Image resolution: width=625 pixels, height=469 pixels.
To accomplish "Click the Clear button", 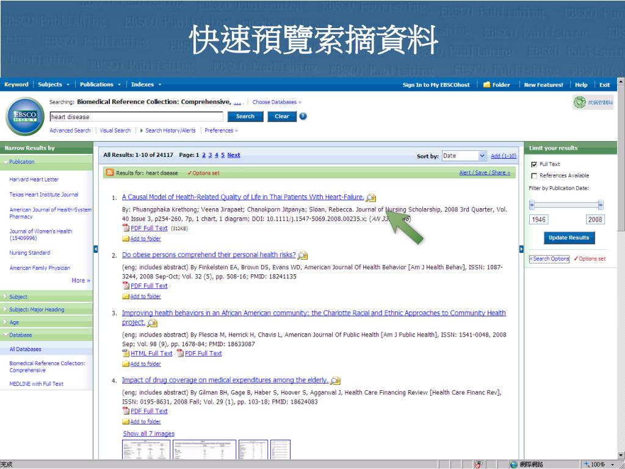I will coord(282,117).
